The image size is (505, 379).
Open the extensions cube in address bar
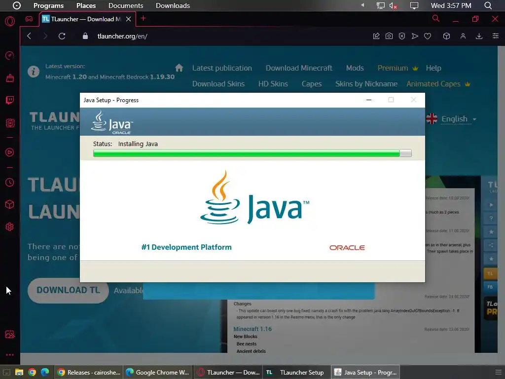click(x=446, y=36)
